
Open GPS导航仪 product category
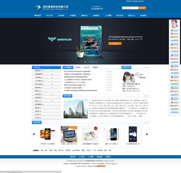pyautogui.click(x=39, y=81)
